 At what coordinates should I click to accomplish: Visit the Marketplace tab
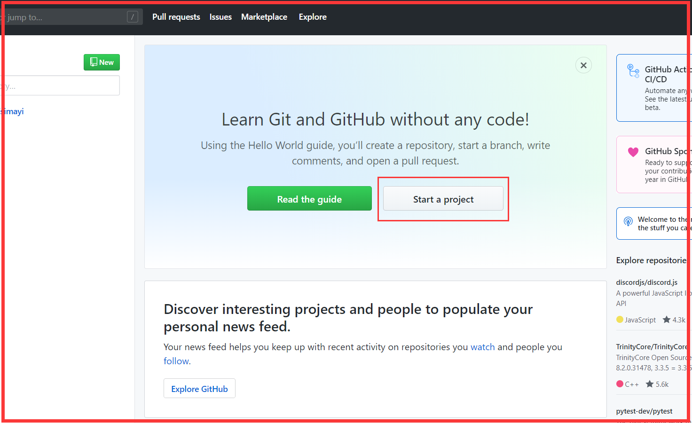[x=264, y=17]
